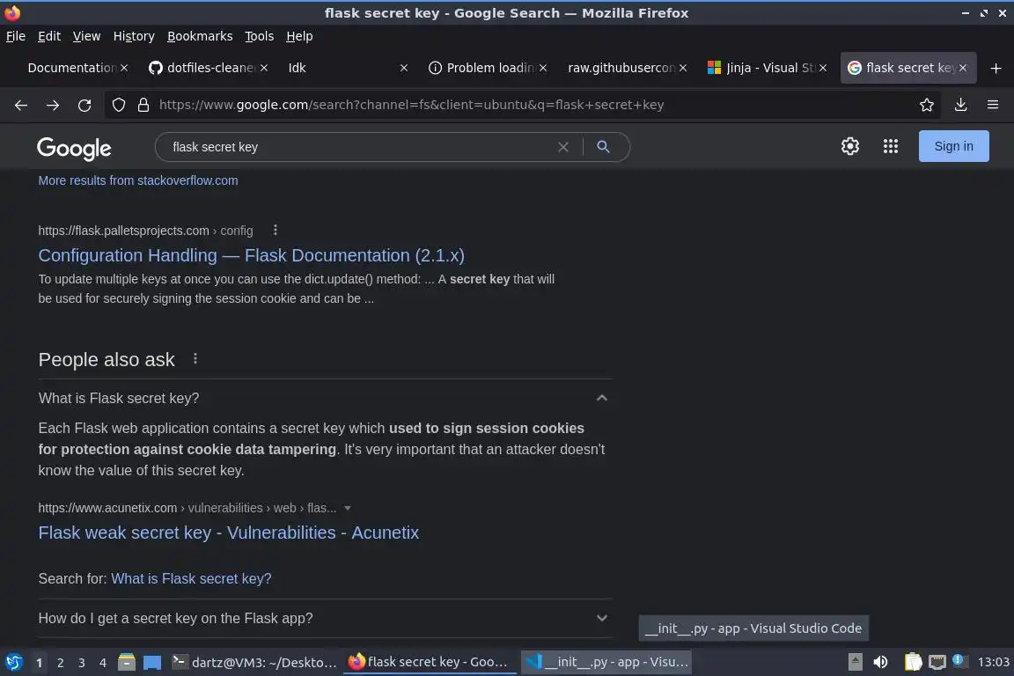Switch to the Visual Studio Code taskbar window

tap(606, 662)
